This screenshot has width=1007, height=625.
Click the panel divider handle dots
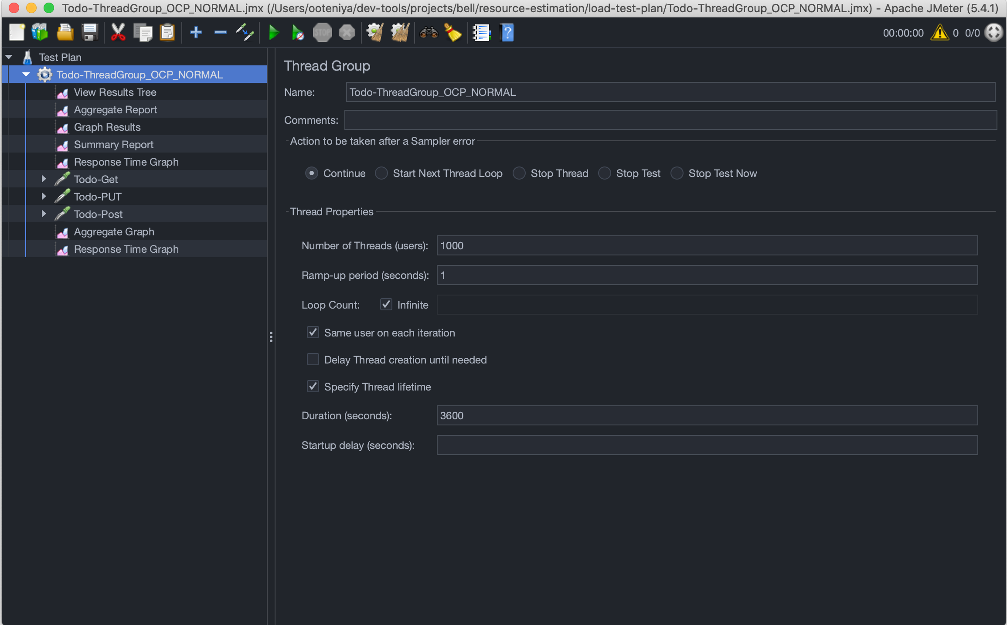click(x=271, y=336)
